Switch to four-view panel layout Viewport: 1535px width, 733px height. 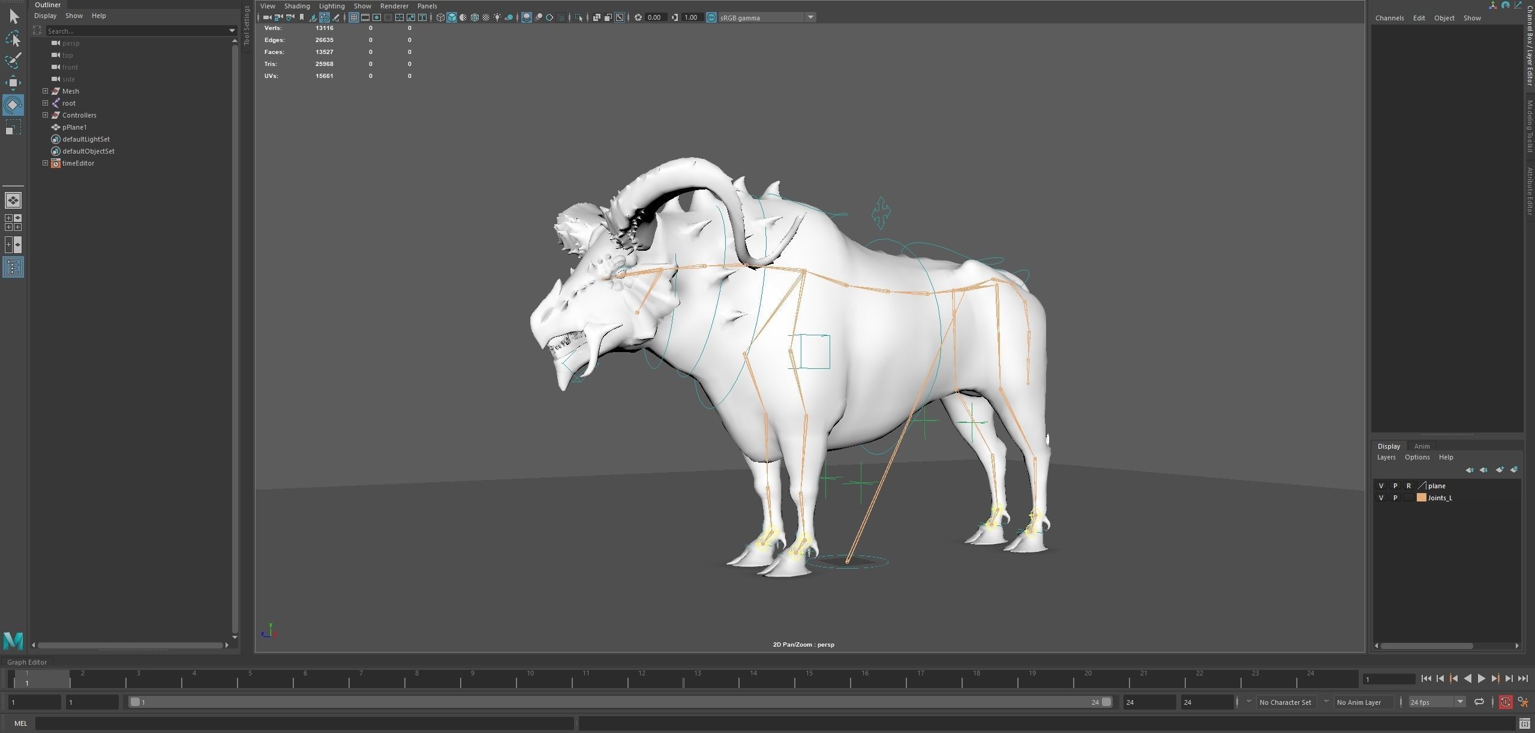[x=13, y=223]
